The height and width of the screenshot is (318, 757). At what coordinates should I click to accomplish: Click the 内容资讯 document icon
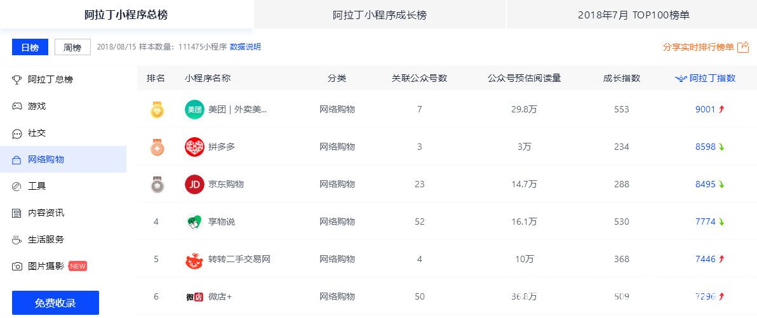[17, 213]
